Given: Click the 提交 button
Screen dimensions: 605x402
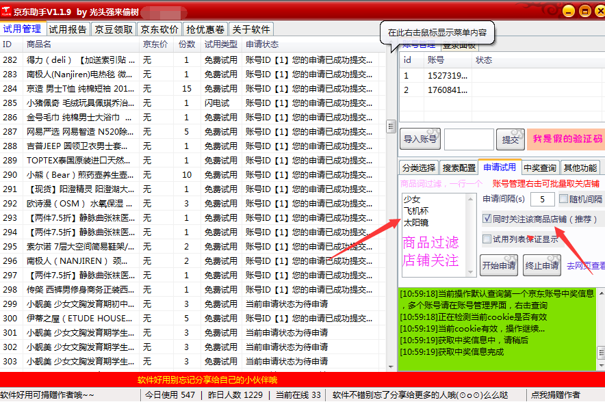Looking at the screenshot, I should point(510,139).
